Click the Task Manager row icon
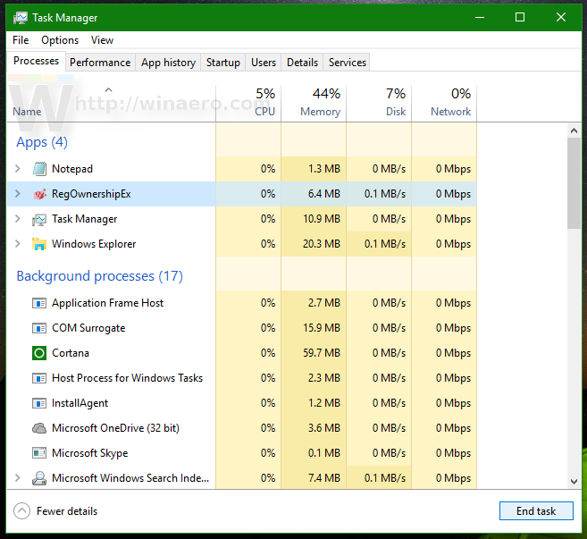Image resolution: width=587 pixels, height=539 pixels. pyautogui.click(x=39, y=219)
